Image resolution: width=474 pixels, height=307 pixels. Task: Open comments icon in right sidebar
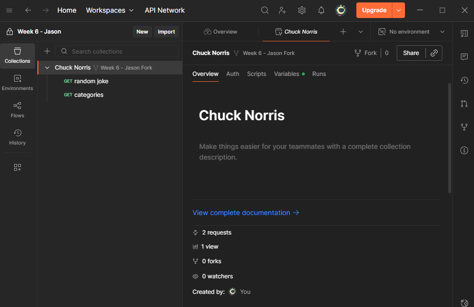pos(464,56)
